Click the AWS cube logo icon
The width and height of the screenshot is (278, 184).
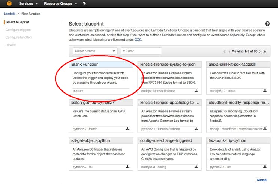(9, 3)
